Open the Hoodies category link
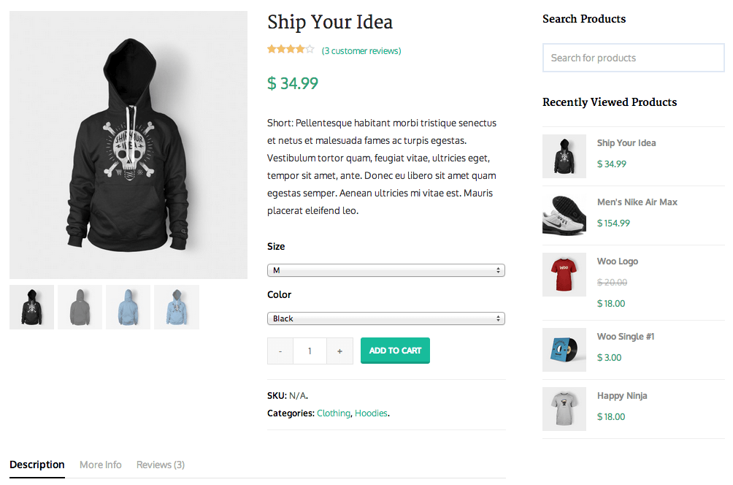733x485 pixels. [371, 413]
